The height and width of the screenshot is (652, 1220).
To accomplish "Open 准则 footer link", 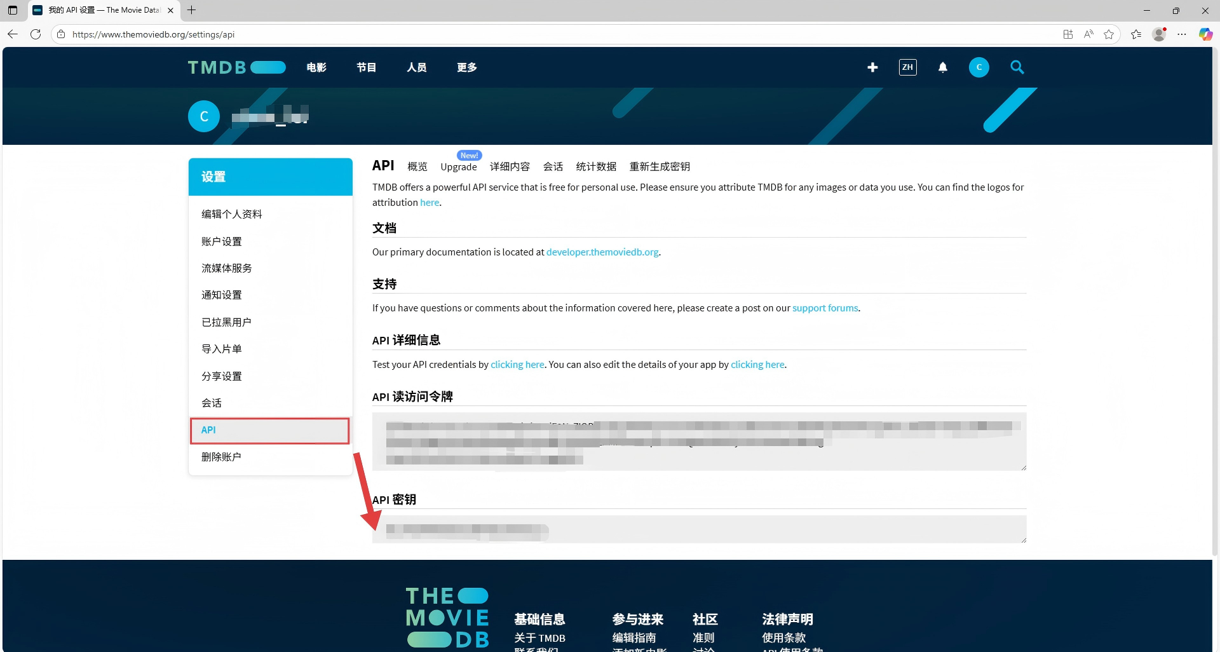I will pos(703,638).
